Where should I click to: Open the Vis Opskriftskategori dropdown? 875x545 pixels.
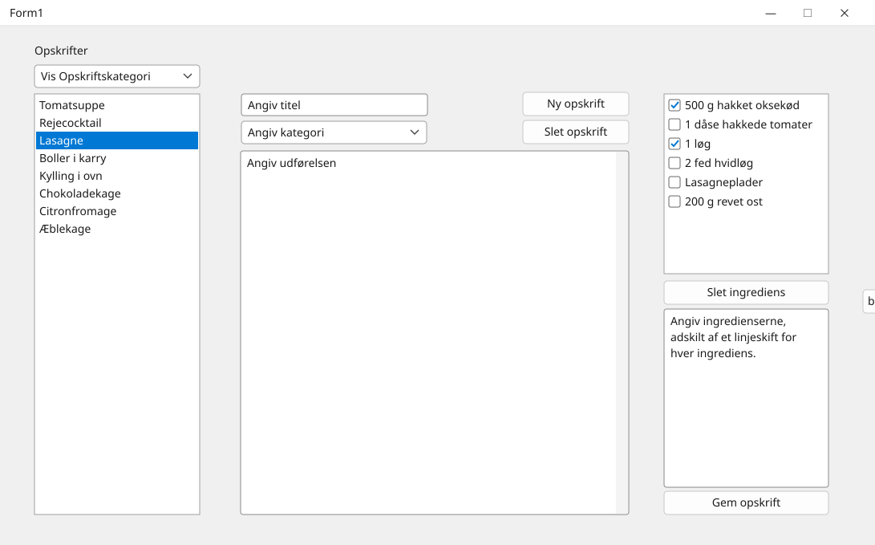pos(117,76)
